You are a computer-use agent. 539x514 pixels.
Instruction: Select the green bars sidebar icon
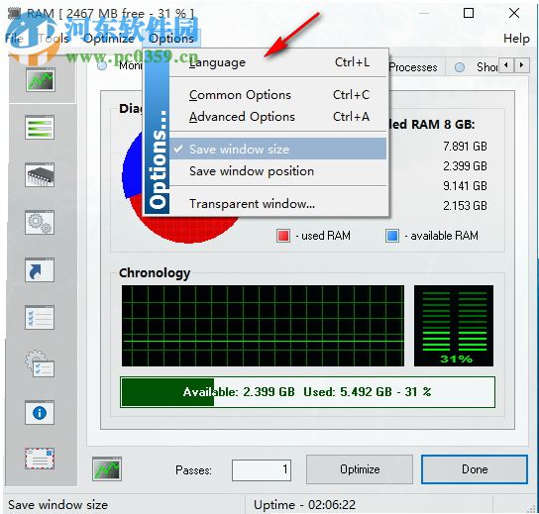[x=40, y=128]
